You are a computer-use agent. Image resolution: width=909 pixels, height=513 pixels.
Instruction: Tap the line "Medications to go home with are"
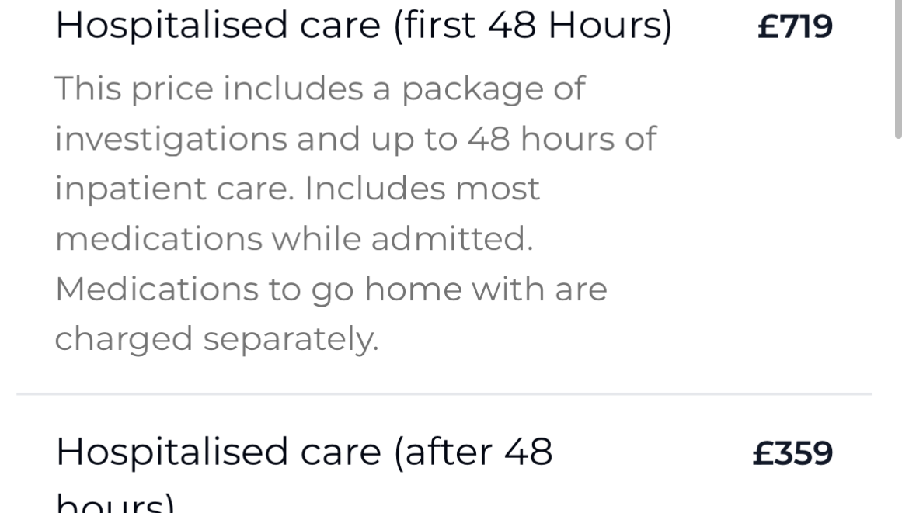(330, 289)
